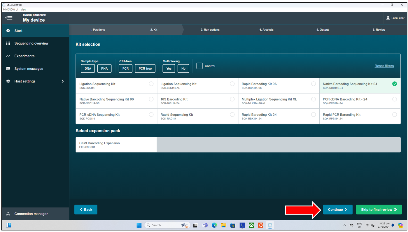Image resolution: width=408 pixels, height=232 pixels.
Task: Select Ligation Sequencing Kit SQK-LSK114-XL
Action: (x=197, y=85)
